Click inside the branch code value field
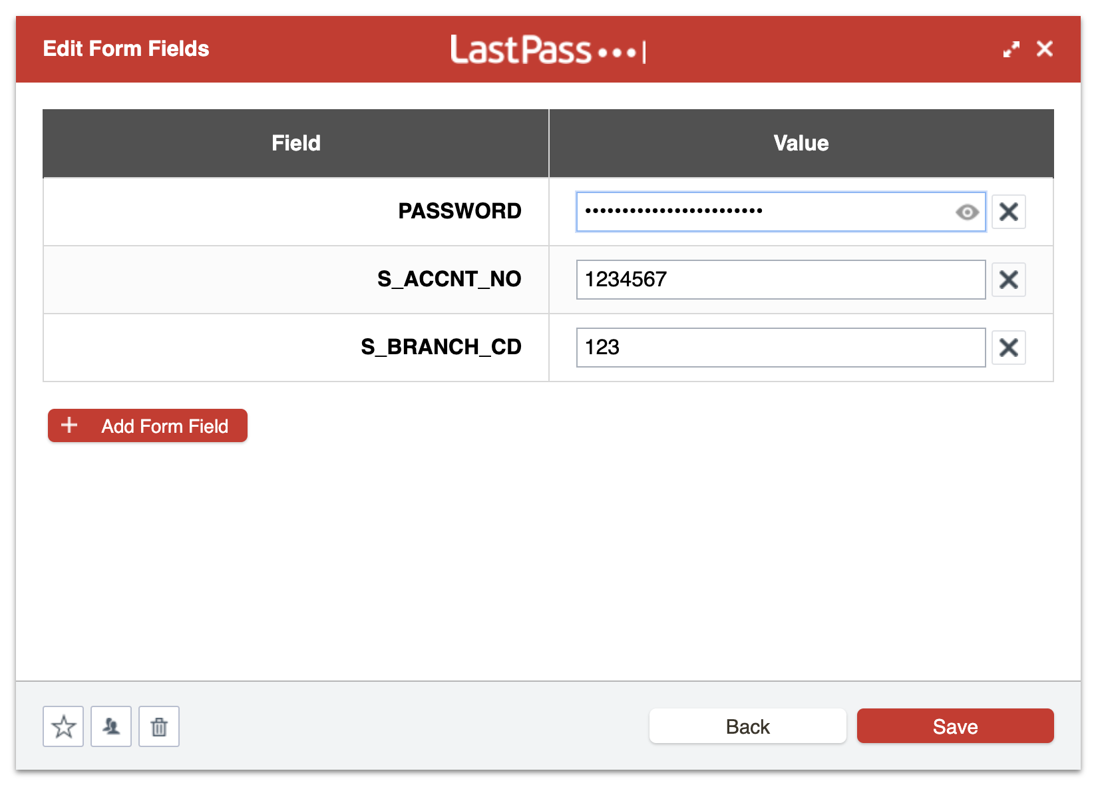 pos(781,347)
